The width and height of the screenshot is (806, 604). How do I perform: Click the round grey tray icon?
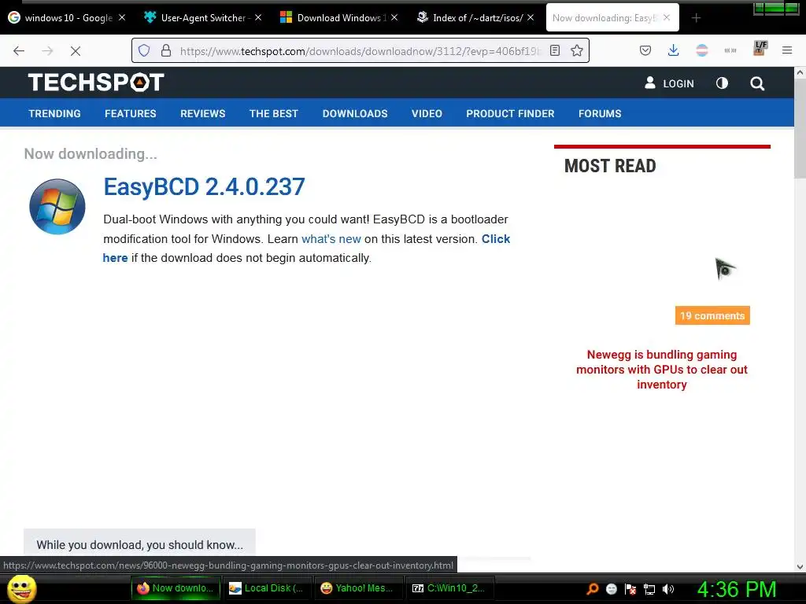[611, 589]
